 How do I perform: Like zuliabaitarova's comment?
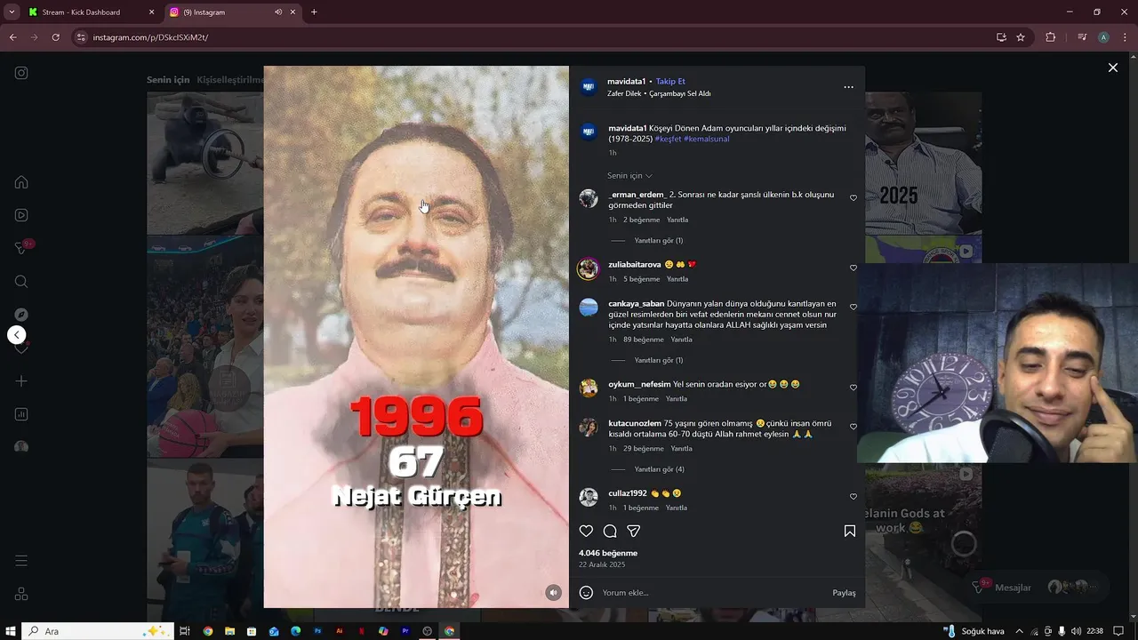click(853, 268)
